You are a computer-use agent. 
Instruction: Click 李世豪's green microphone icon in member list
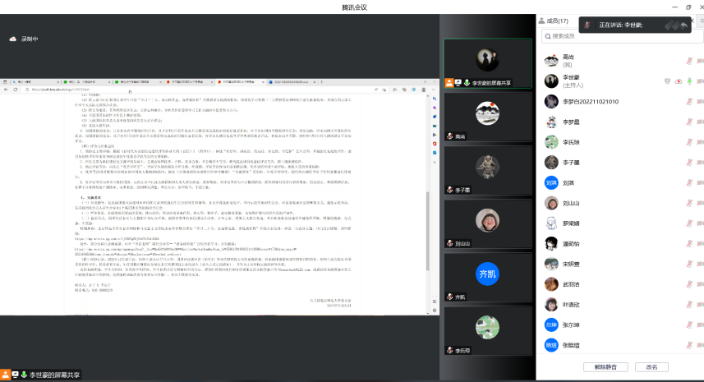[x=690, y=81]
